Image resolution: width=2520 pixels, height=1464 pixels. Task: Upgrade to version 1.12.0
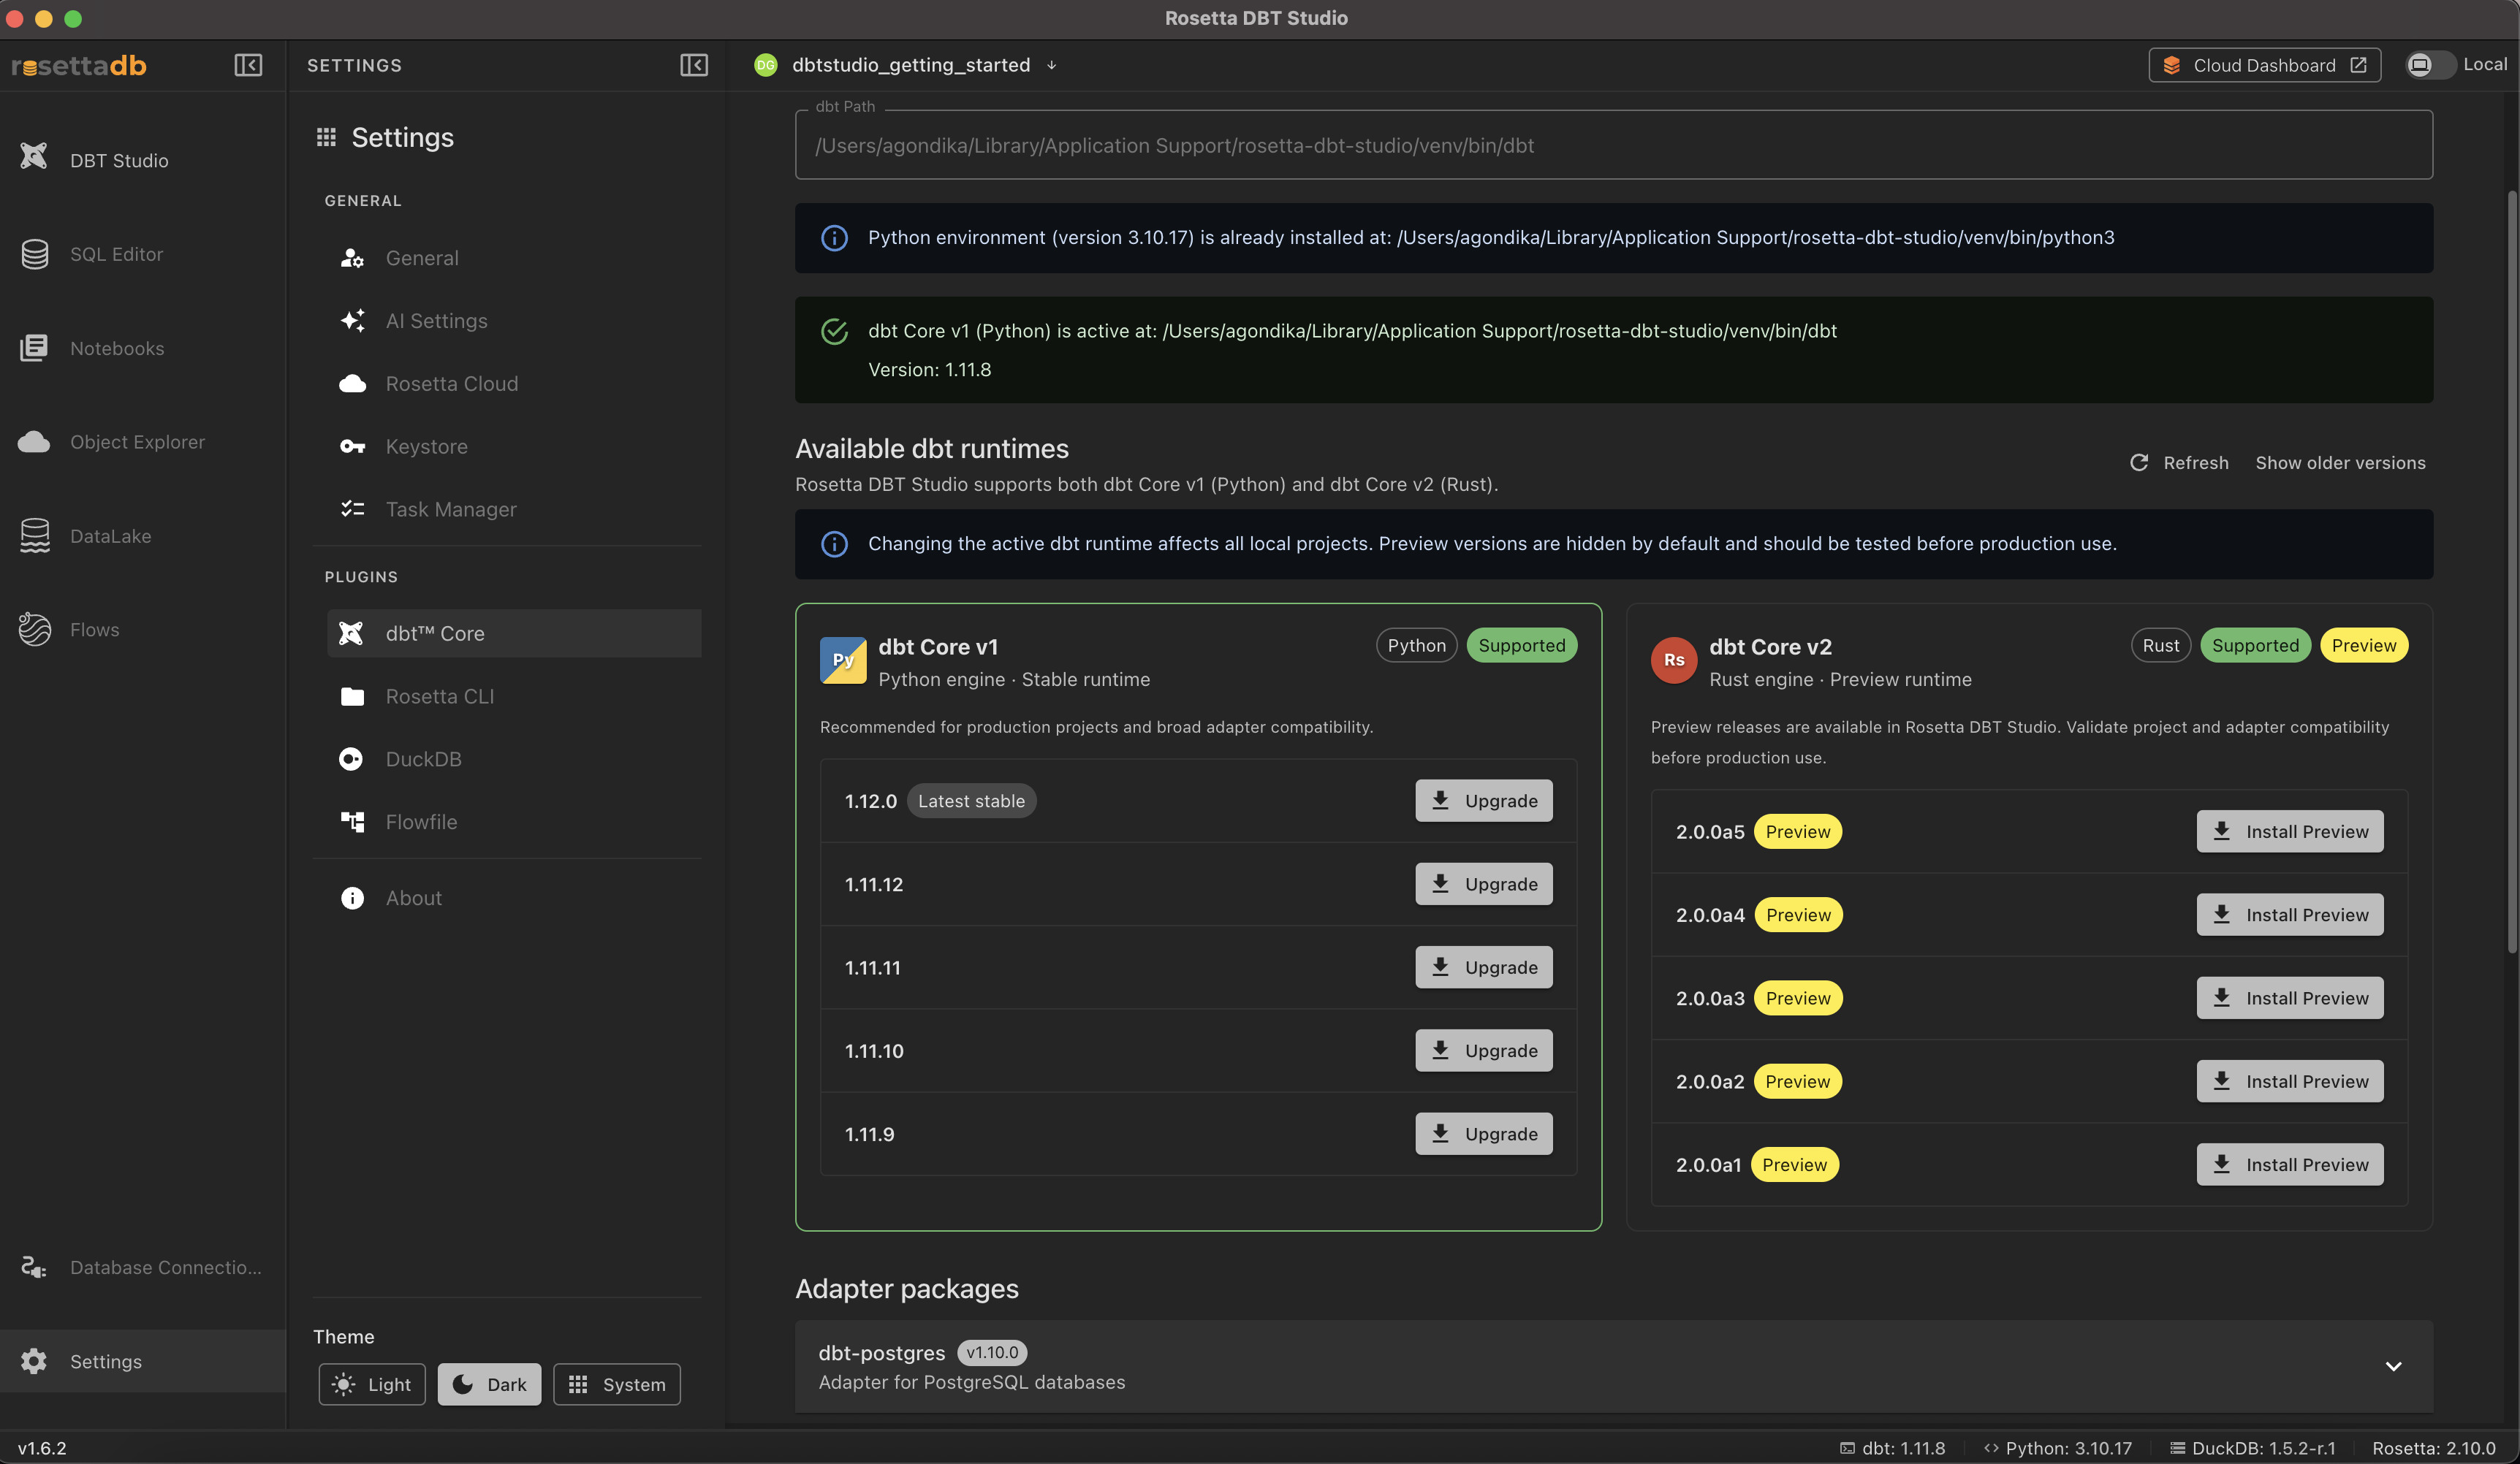1484,801
